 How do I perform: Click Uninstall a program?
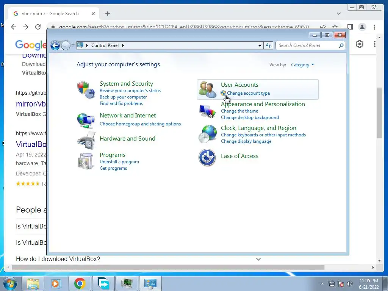point(119,162)
